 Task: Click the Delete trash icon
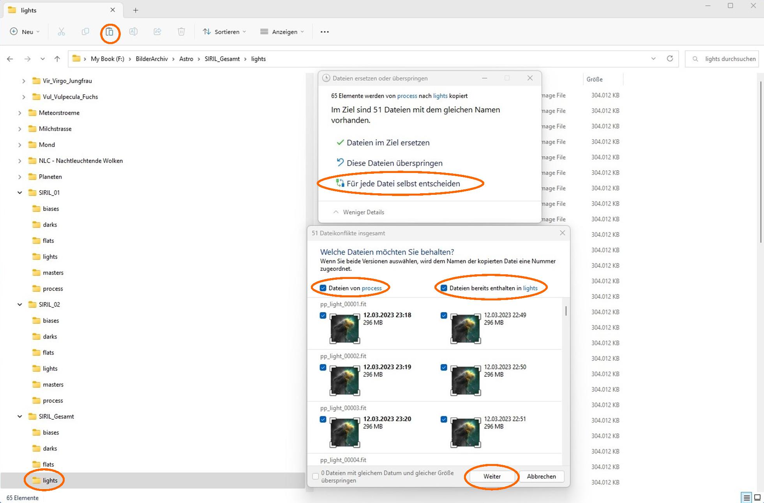(181, 32)
